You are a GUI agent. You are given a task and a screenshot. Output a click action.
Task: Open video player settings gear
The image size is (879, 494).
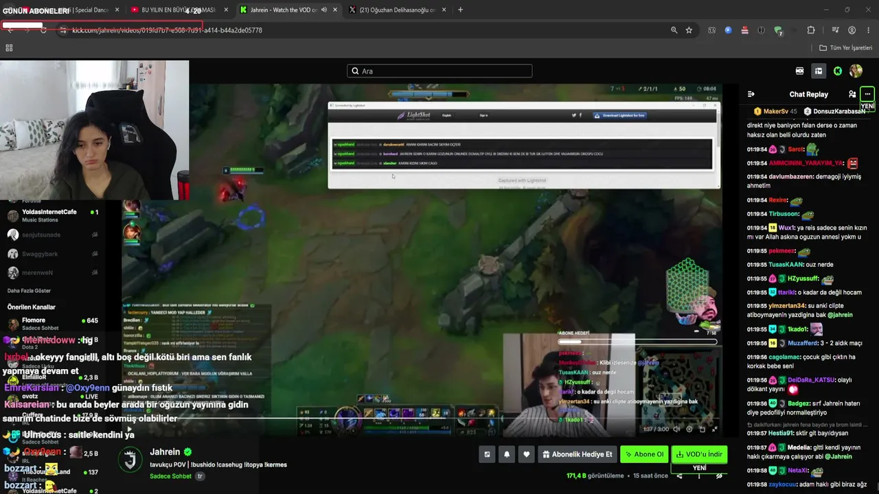coord(689,429)
